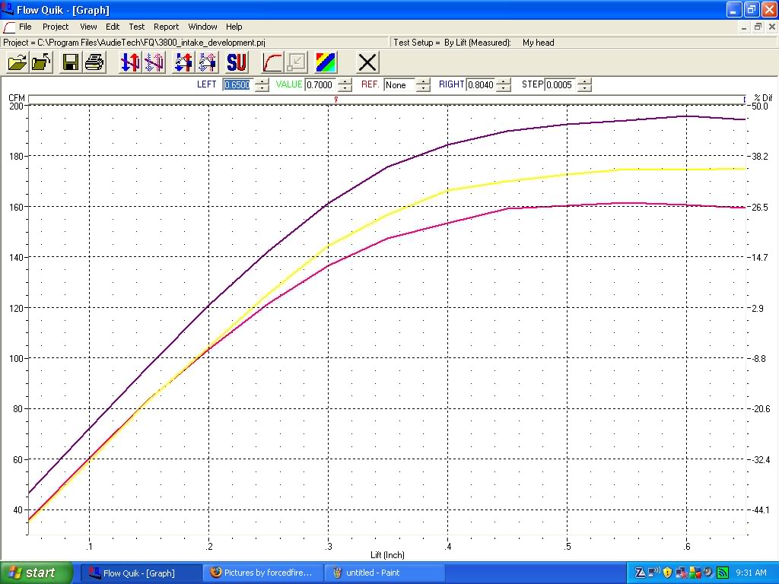Click the wireless network computer tray icon
The width and height of the screenshot is (779, 584).
654,573
